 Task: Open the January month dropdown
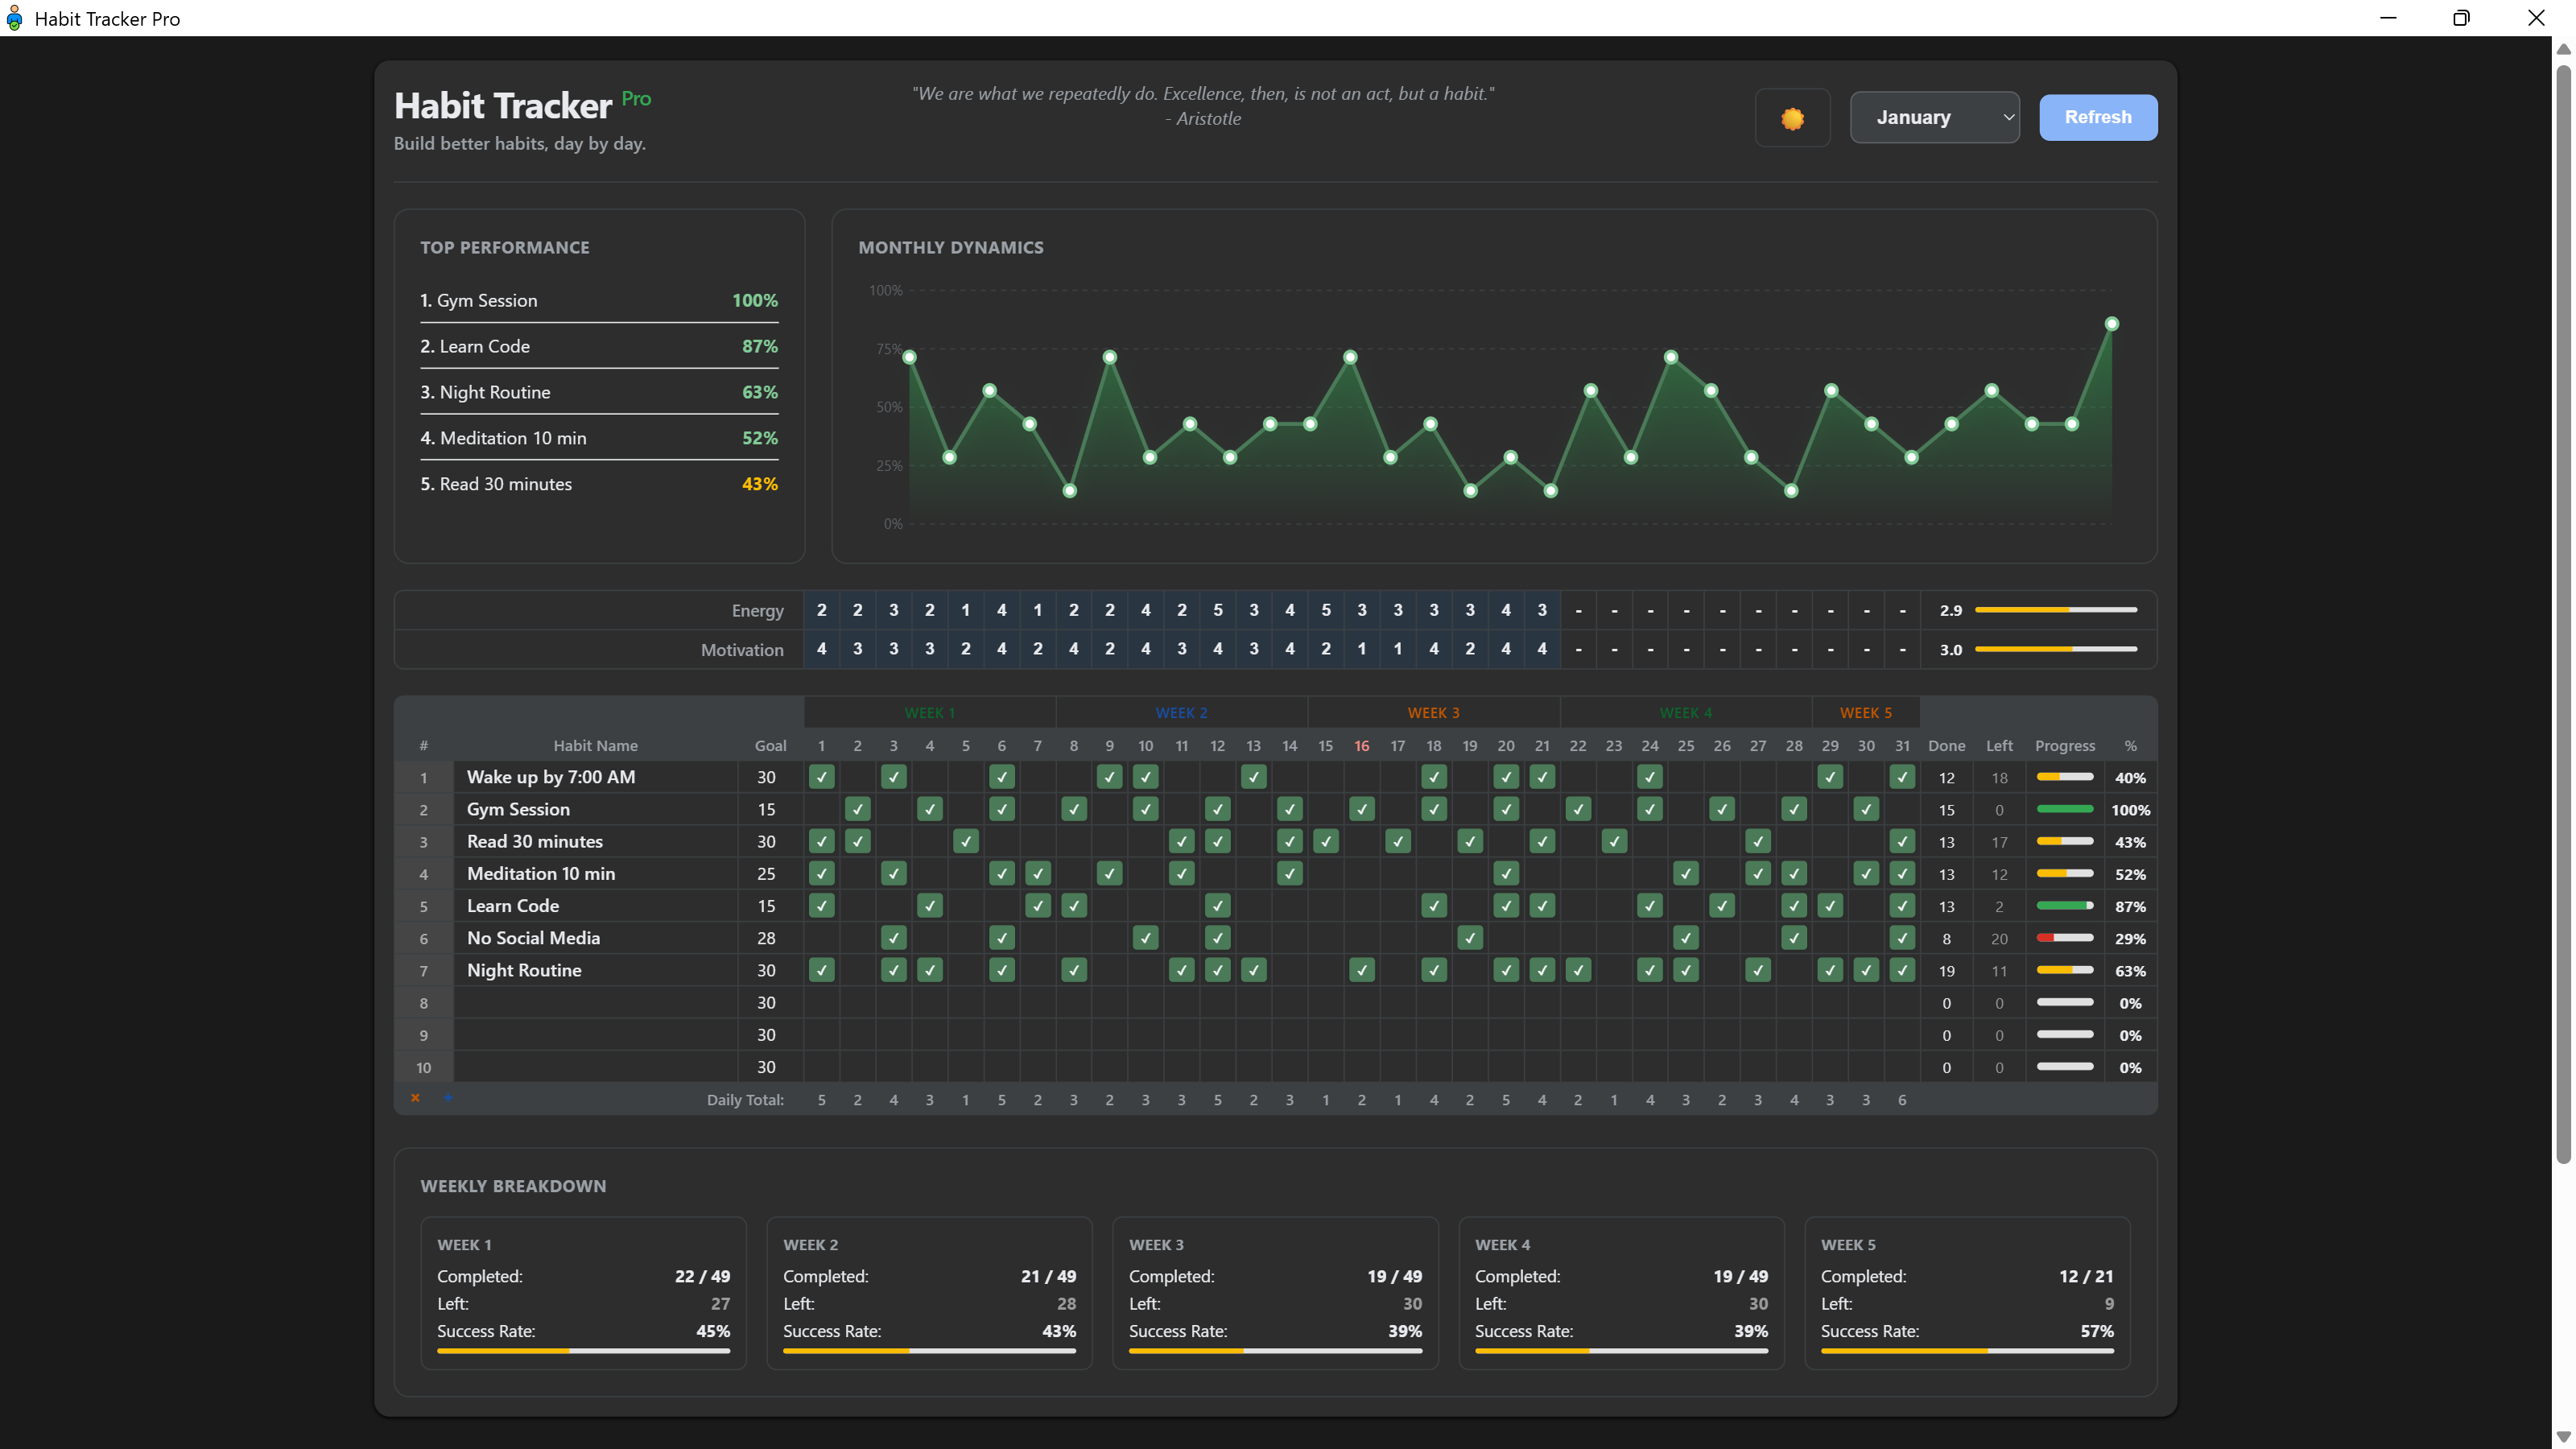(x=1934, y=118)
